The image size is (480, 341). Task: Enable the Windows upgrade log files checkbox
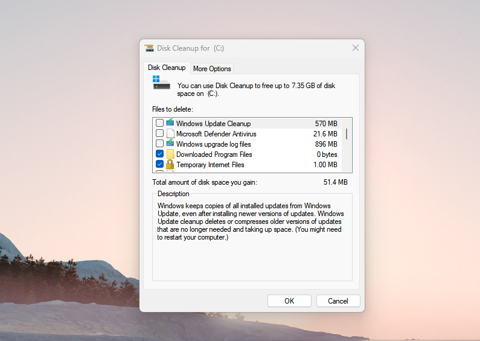[x=159, y=144]
